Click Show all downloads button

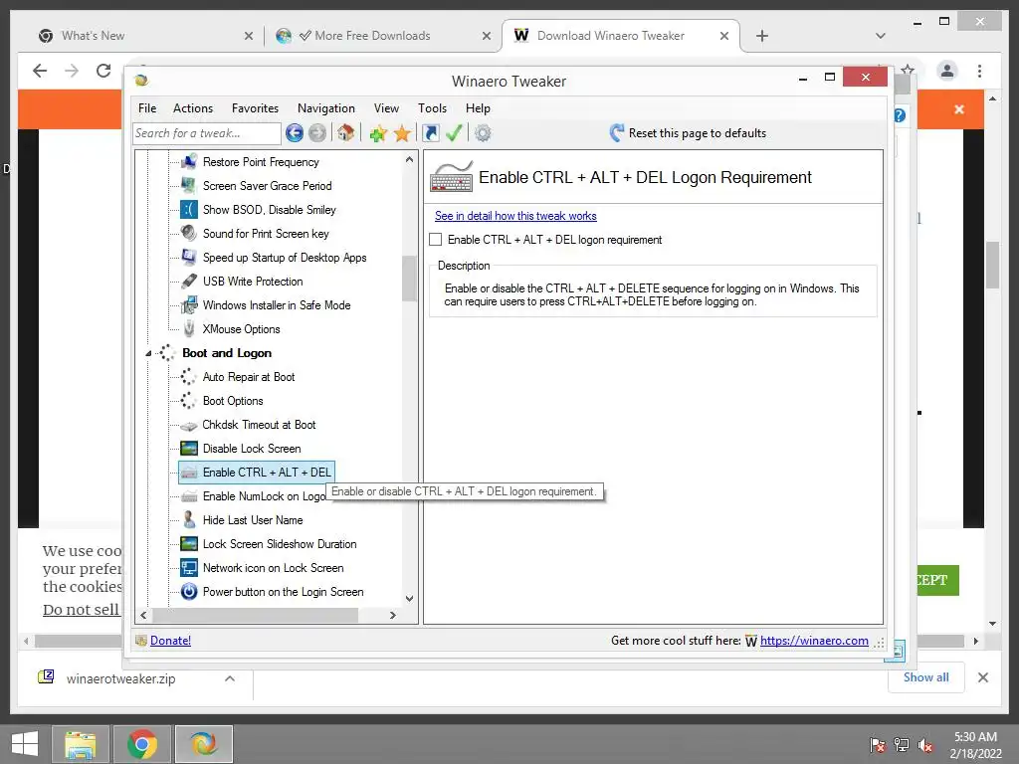pos(926,677)
